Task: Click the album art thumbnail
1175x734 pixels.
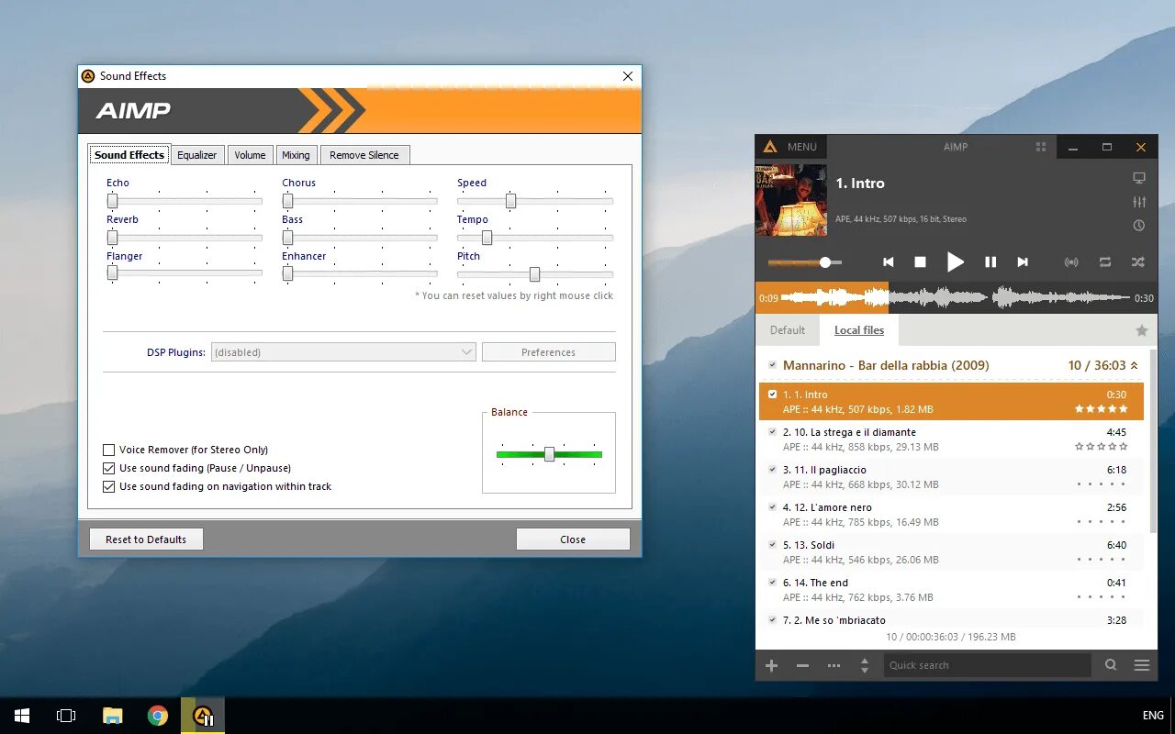Action: 791,200
